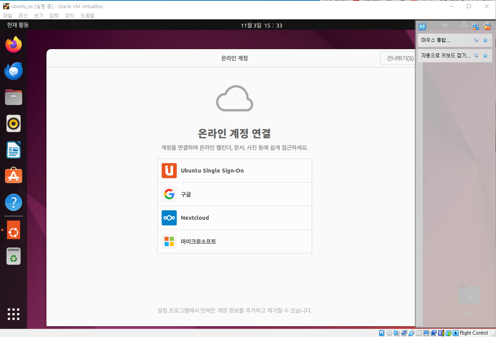This screenshot has height=337, width=496.
Task: Click the notification sort order icon
Action: click(x=476, y=27)
